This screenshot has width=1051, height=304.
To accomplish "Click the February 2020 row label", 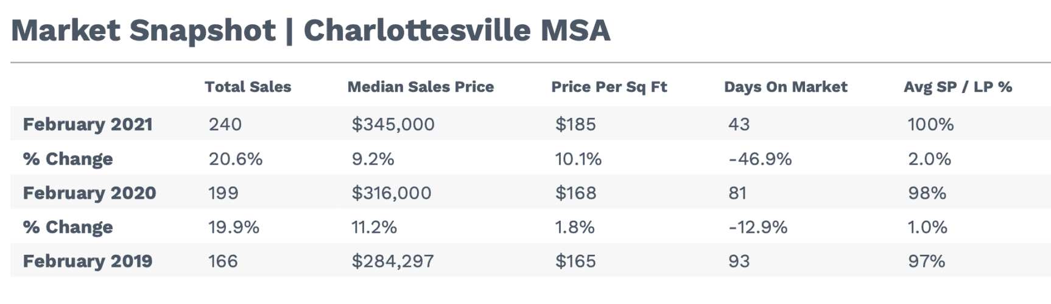I will tap(90, 193).
